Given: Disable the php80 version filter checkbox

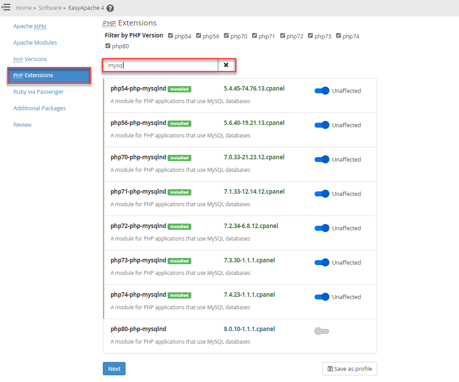Looking at the screenshot, I should [108, 46].
